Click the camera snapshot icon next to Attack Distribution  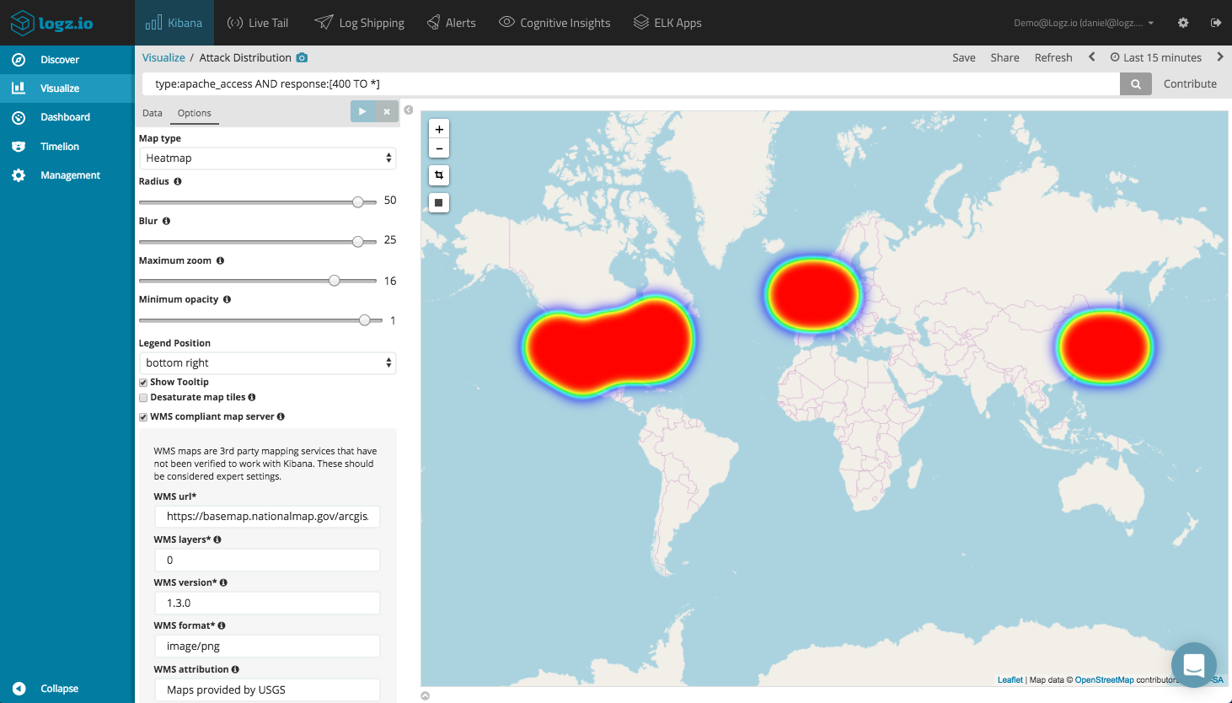[x=303, y=57]
